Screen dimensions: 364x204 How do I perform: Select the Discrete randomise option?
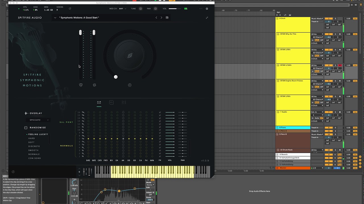pyautogui.click(x=34, y=146)
